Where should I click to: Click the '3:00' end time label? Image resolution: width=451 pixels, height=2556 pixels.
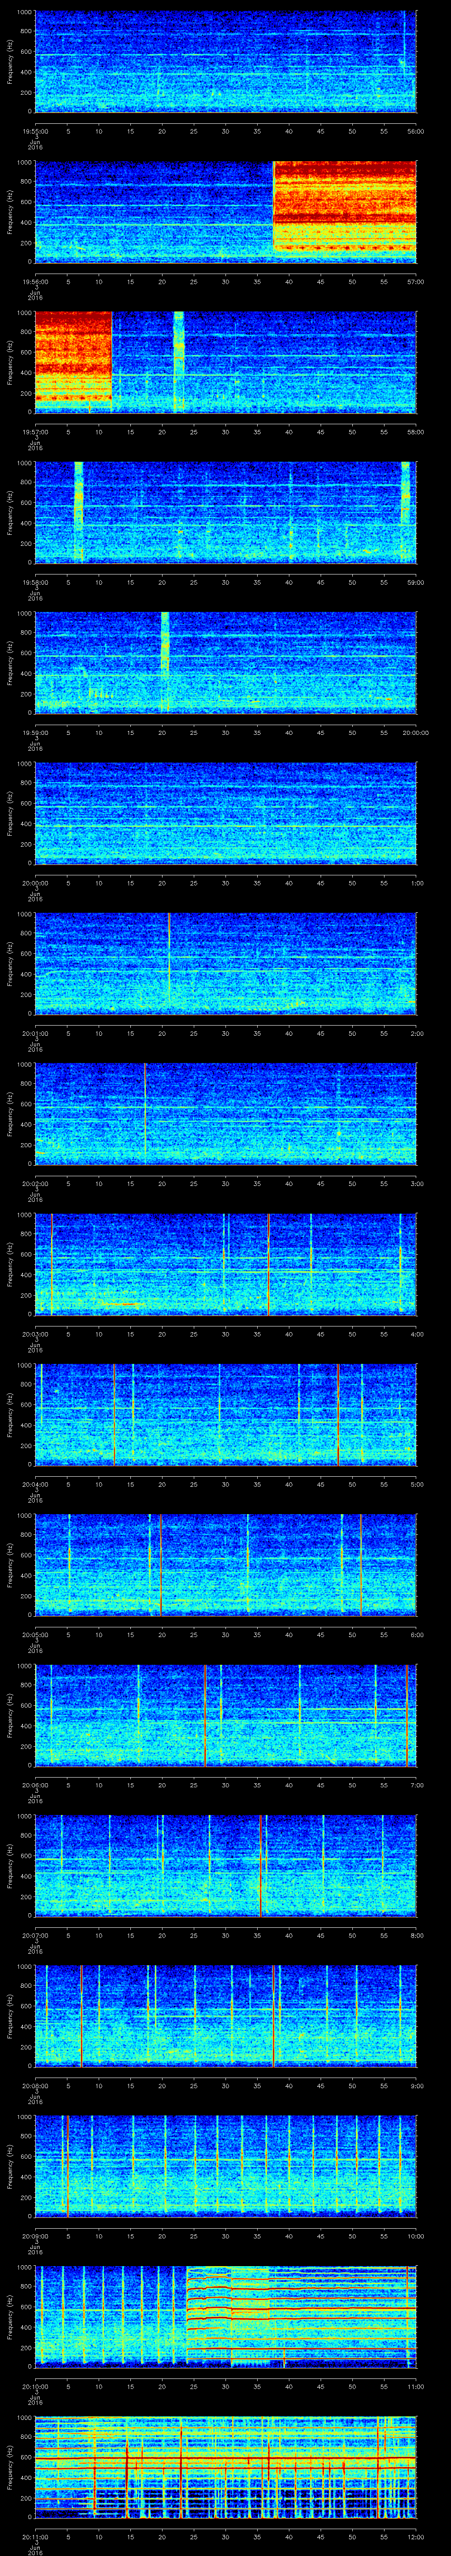tap(416, 1183)
